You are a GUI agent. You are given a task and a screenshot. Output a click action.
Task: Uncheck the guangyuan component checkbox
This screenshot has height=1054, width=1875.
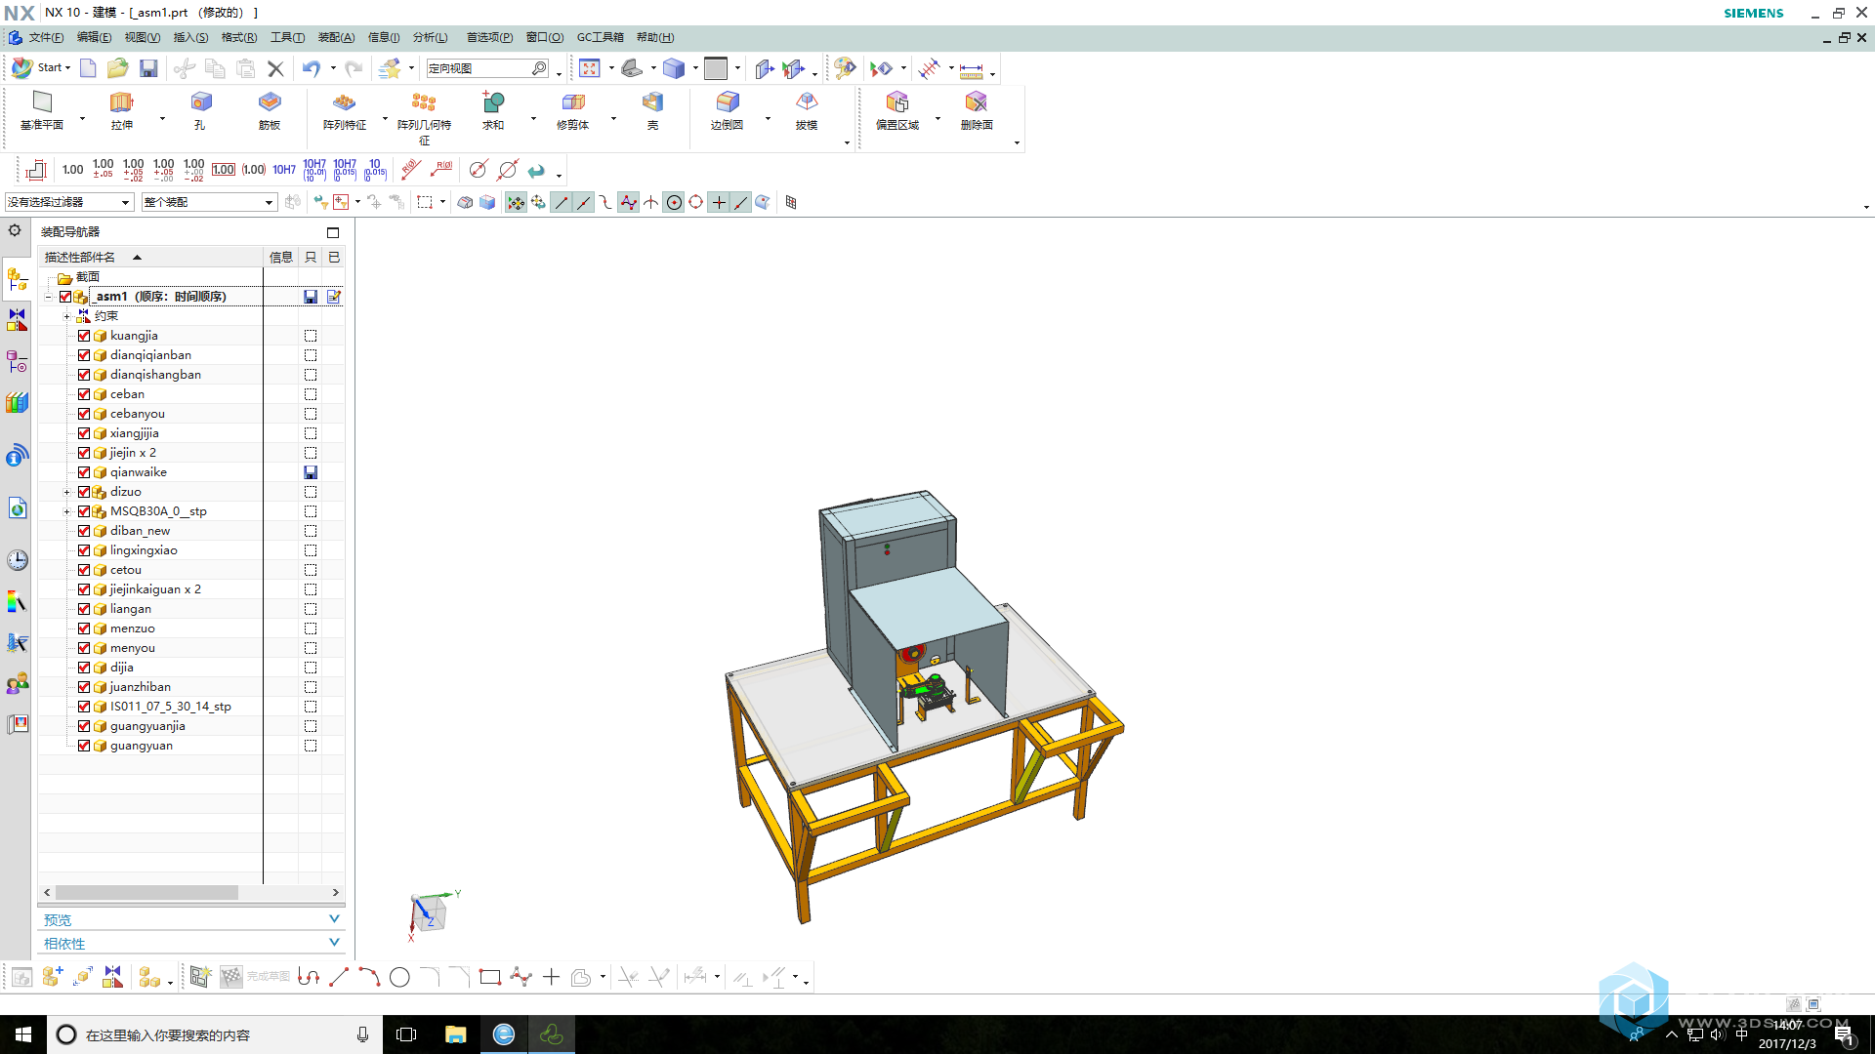coord(84,746)
